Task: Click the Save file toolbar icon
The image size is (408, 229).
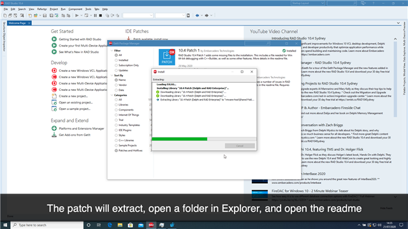Action: point(45,15)
